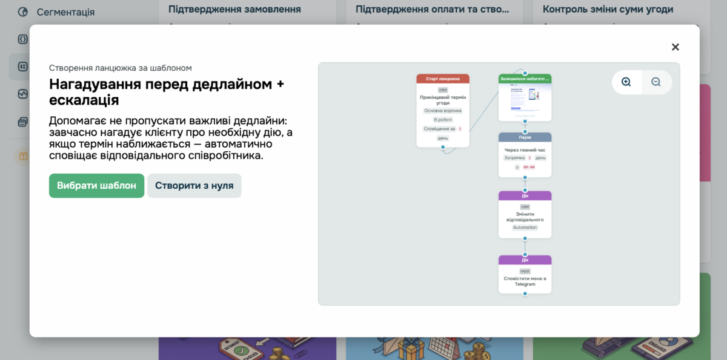Image resolution: width=727 pixels, height=360 pixels.
Task: Click the Сегментація pie-chart icon in sidebar
Action: 23,12
